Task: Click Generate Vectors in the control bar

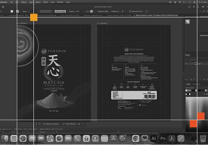Action: (x=136, y=11)
